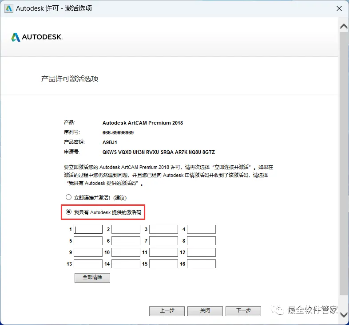Click the scrollbar up arrow
This screenshot has width=349, height=325.
click(344, 27)
